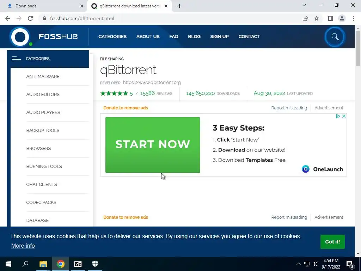Click the Chrome taskbar icon
The width and height of the screenshot is (361, 271).
[61, 264]
